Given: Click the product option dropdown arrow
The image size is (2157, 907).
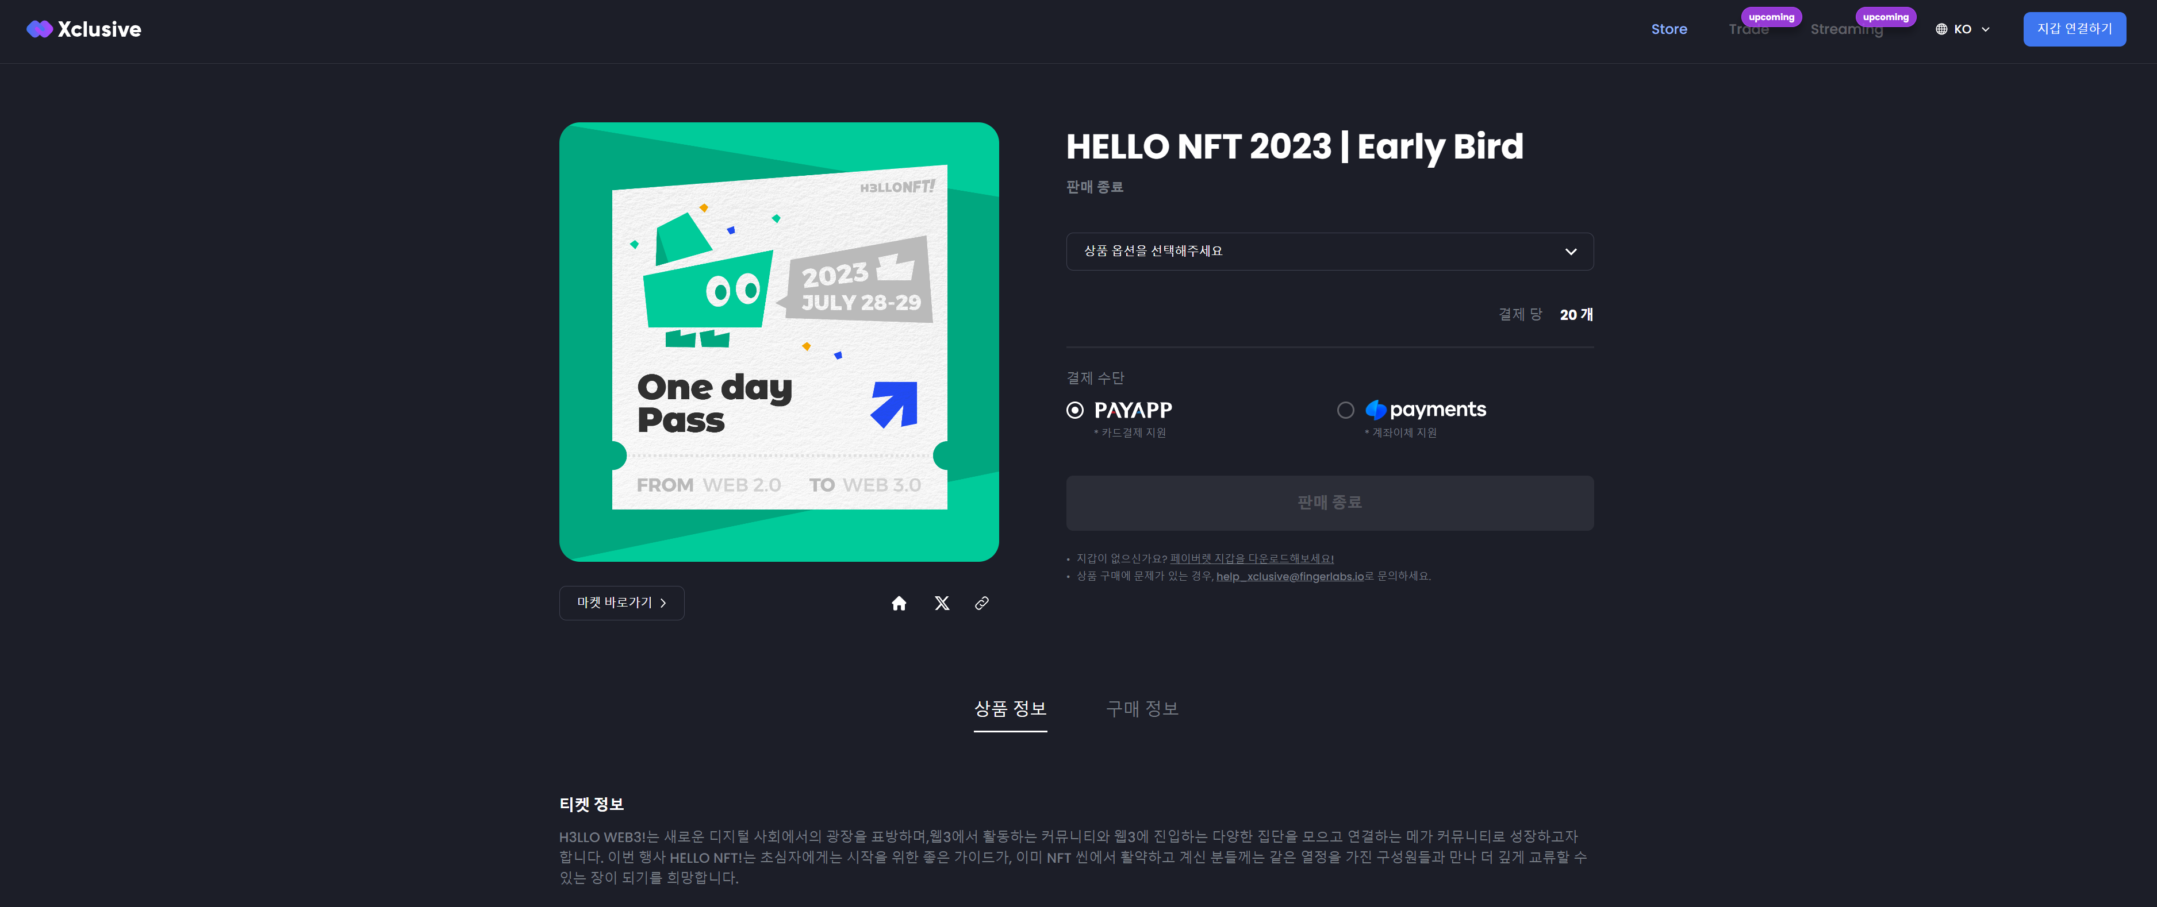Looking at the screenshot, I should pos(1571,252).
